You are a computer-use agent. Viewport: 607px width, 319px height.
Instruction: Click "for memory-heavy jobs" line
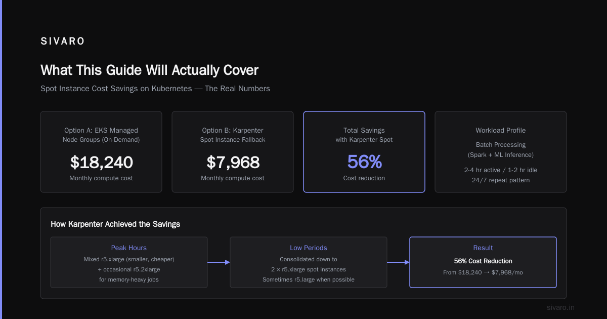pos(129,280)
